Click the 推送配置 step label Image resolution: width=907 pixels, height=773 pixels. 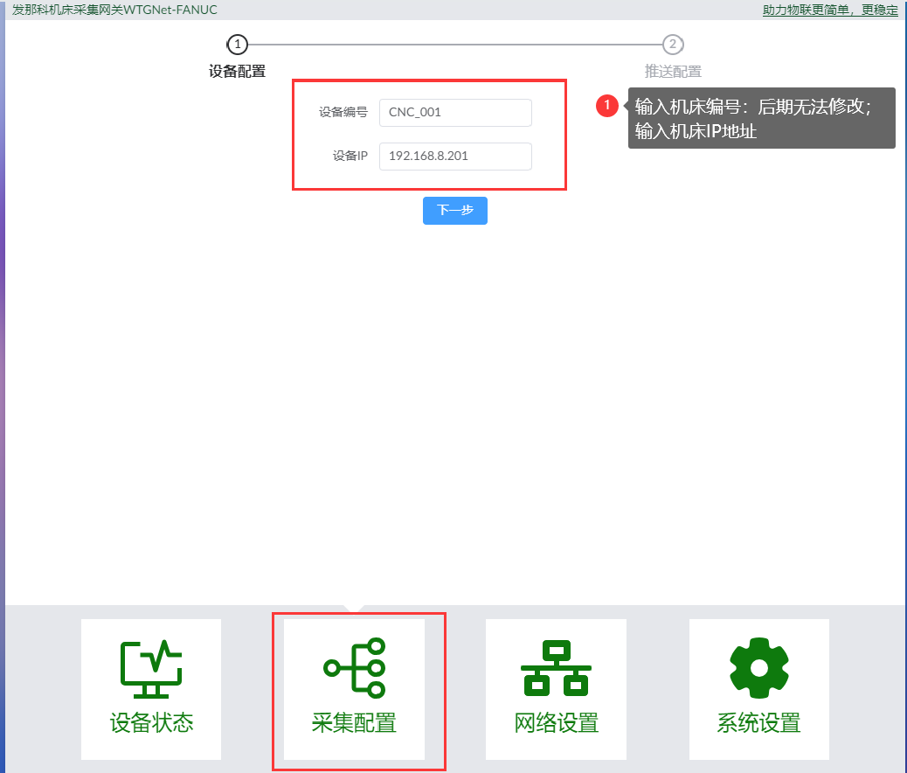click(x=673, y=71)
